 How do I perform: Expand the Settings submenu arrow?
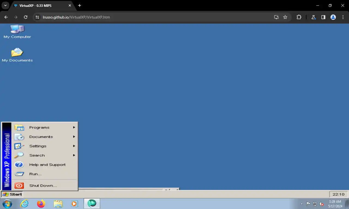click(x=74, y=146)
